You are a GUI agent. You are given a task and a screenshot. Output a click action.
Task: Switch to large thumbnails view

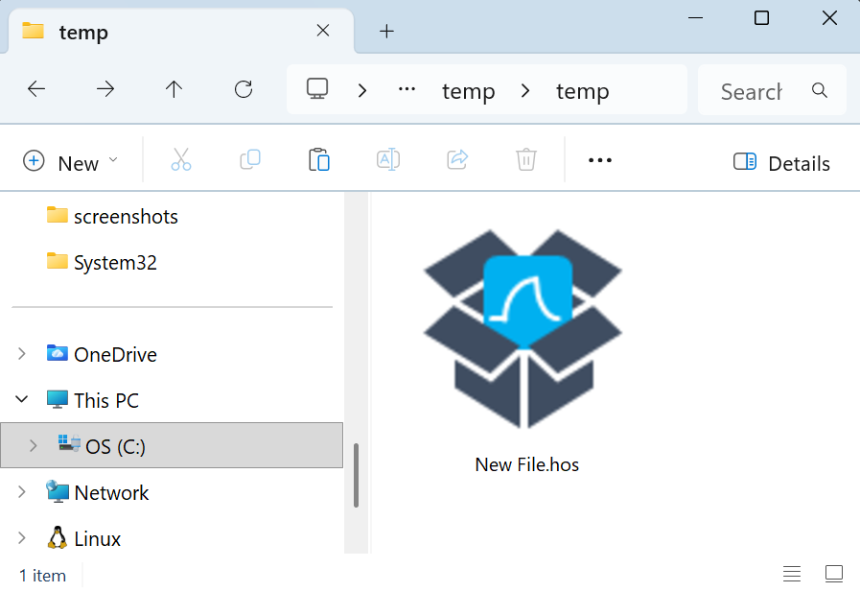834,574
